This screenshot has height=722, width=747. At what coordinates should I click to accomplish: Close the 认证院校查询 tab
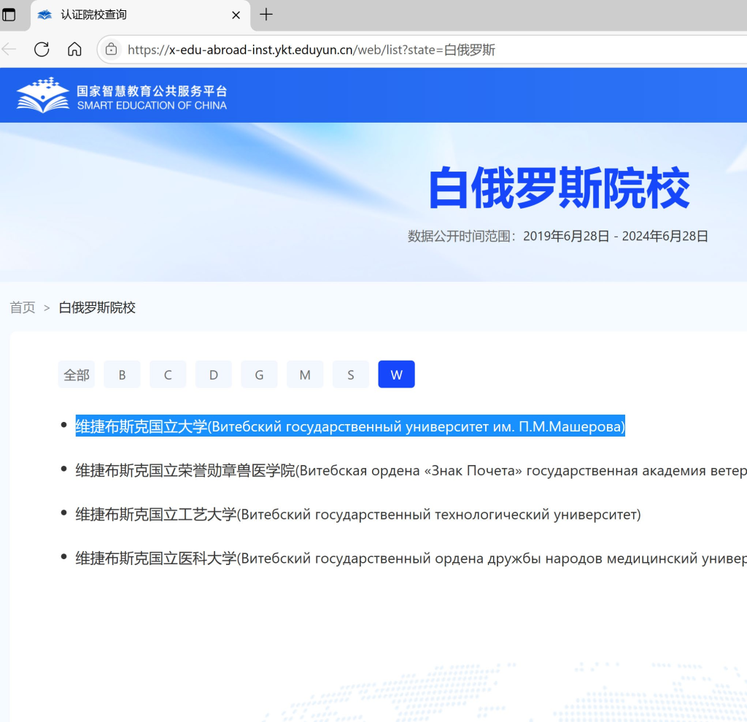(236, 15)
